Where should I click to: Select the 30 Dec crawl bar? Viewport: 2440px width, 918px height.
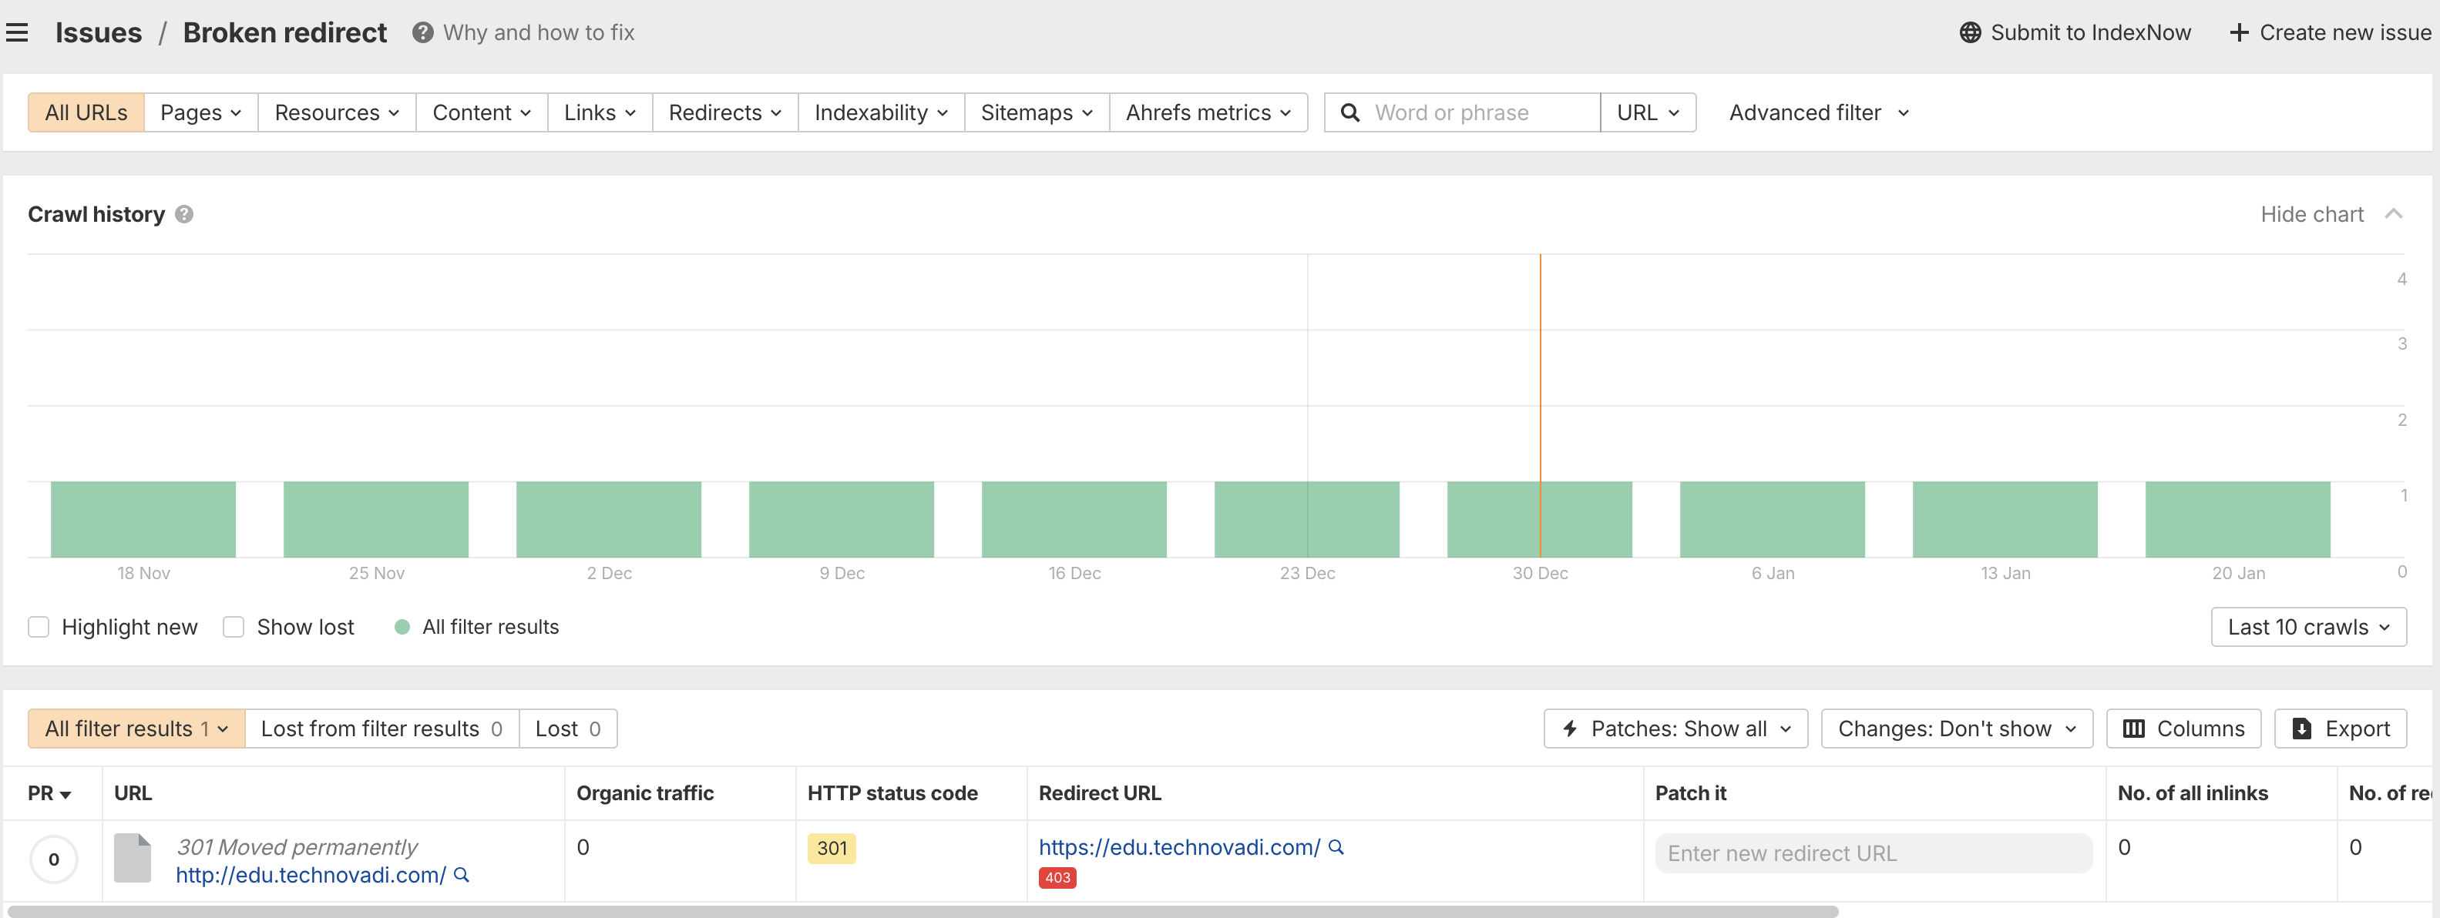1539,520
